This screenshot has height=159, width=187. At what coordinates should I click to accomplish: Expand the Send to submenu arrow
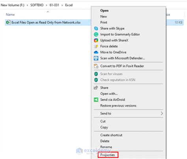[162, 113]
